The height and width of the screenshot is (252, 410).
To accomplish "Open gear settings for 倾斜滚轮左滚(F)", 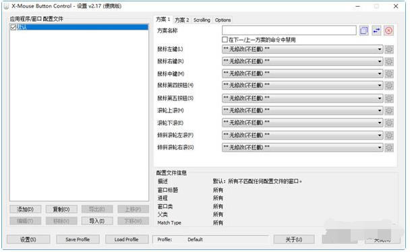I will [389, 135].
